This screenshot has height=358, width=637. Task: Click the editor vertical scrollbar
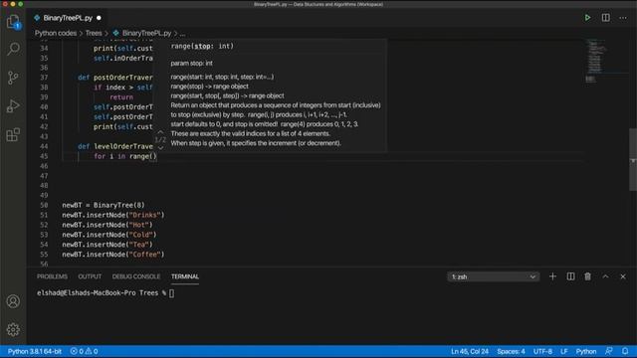pos(633,159)
